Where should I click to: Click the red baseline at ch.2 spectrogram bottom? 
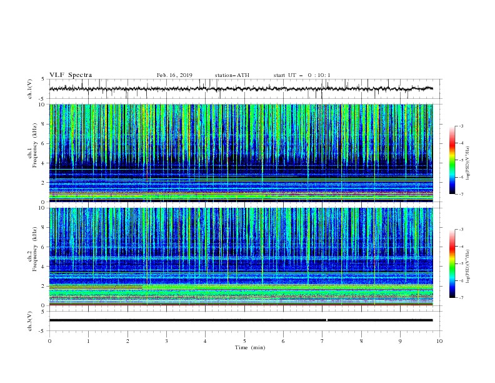241,305
